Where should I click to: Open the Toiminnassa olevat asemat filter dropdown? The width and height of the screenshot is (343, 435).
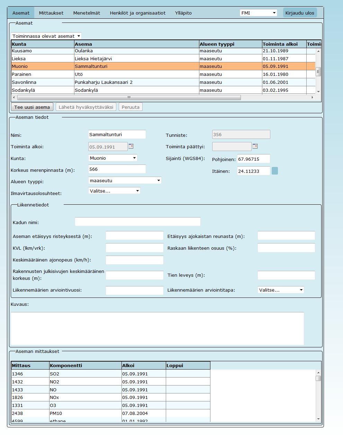46,36
